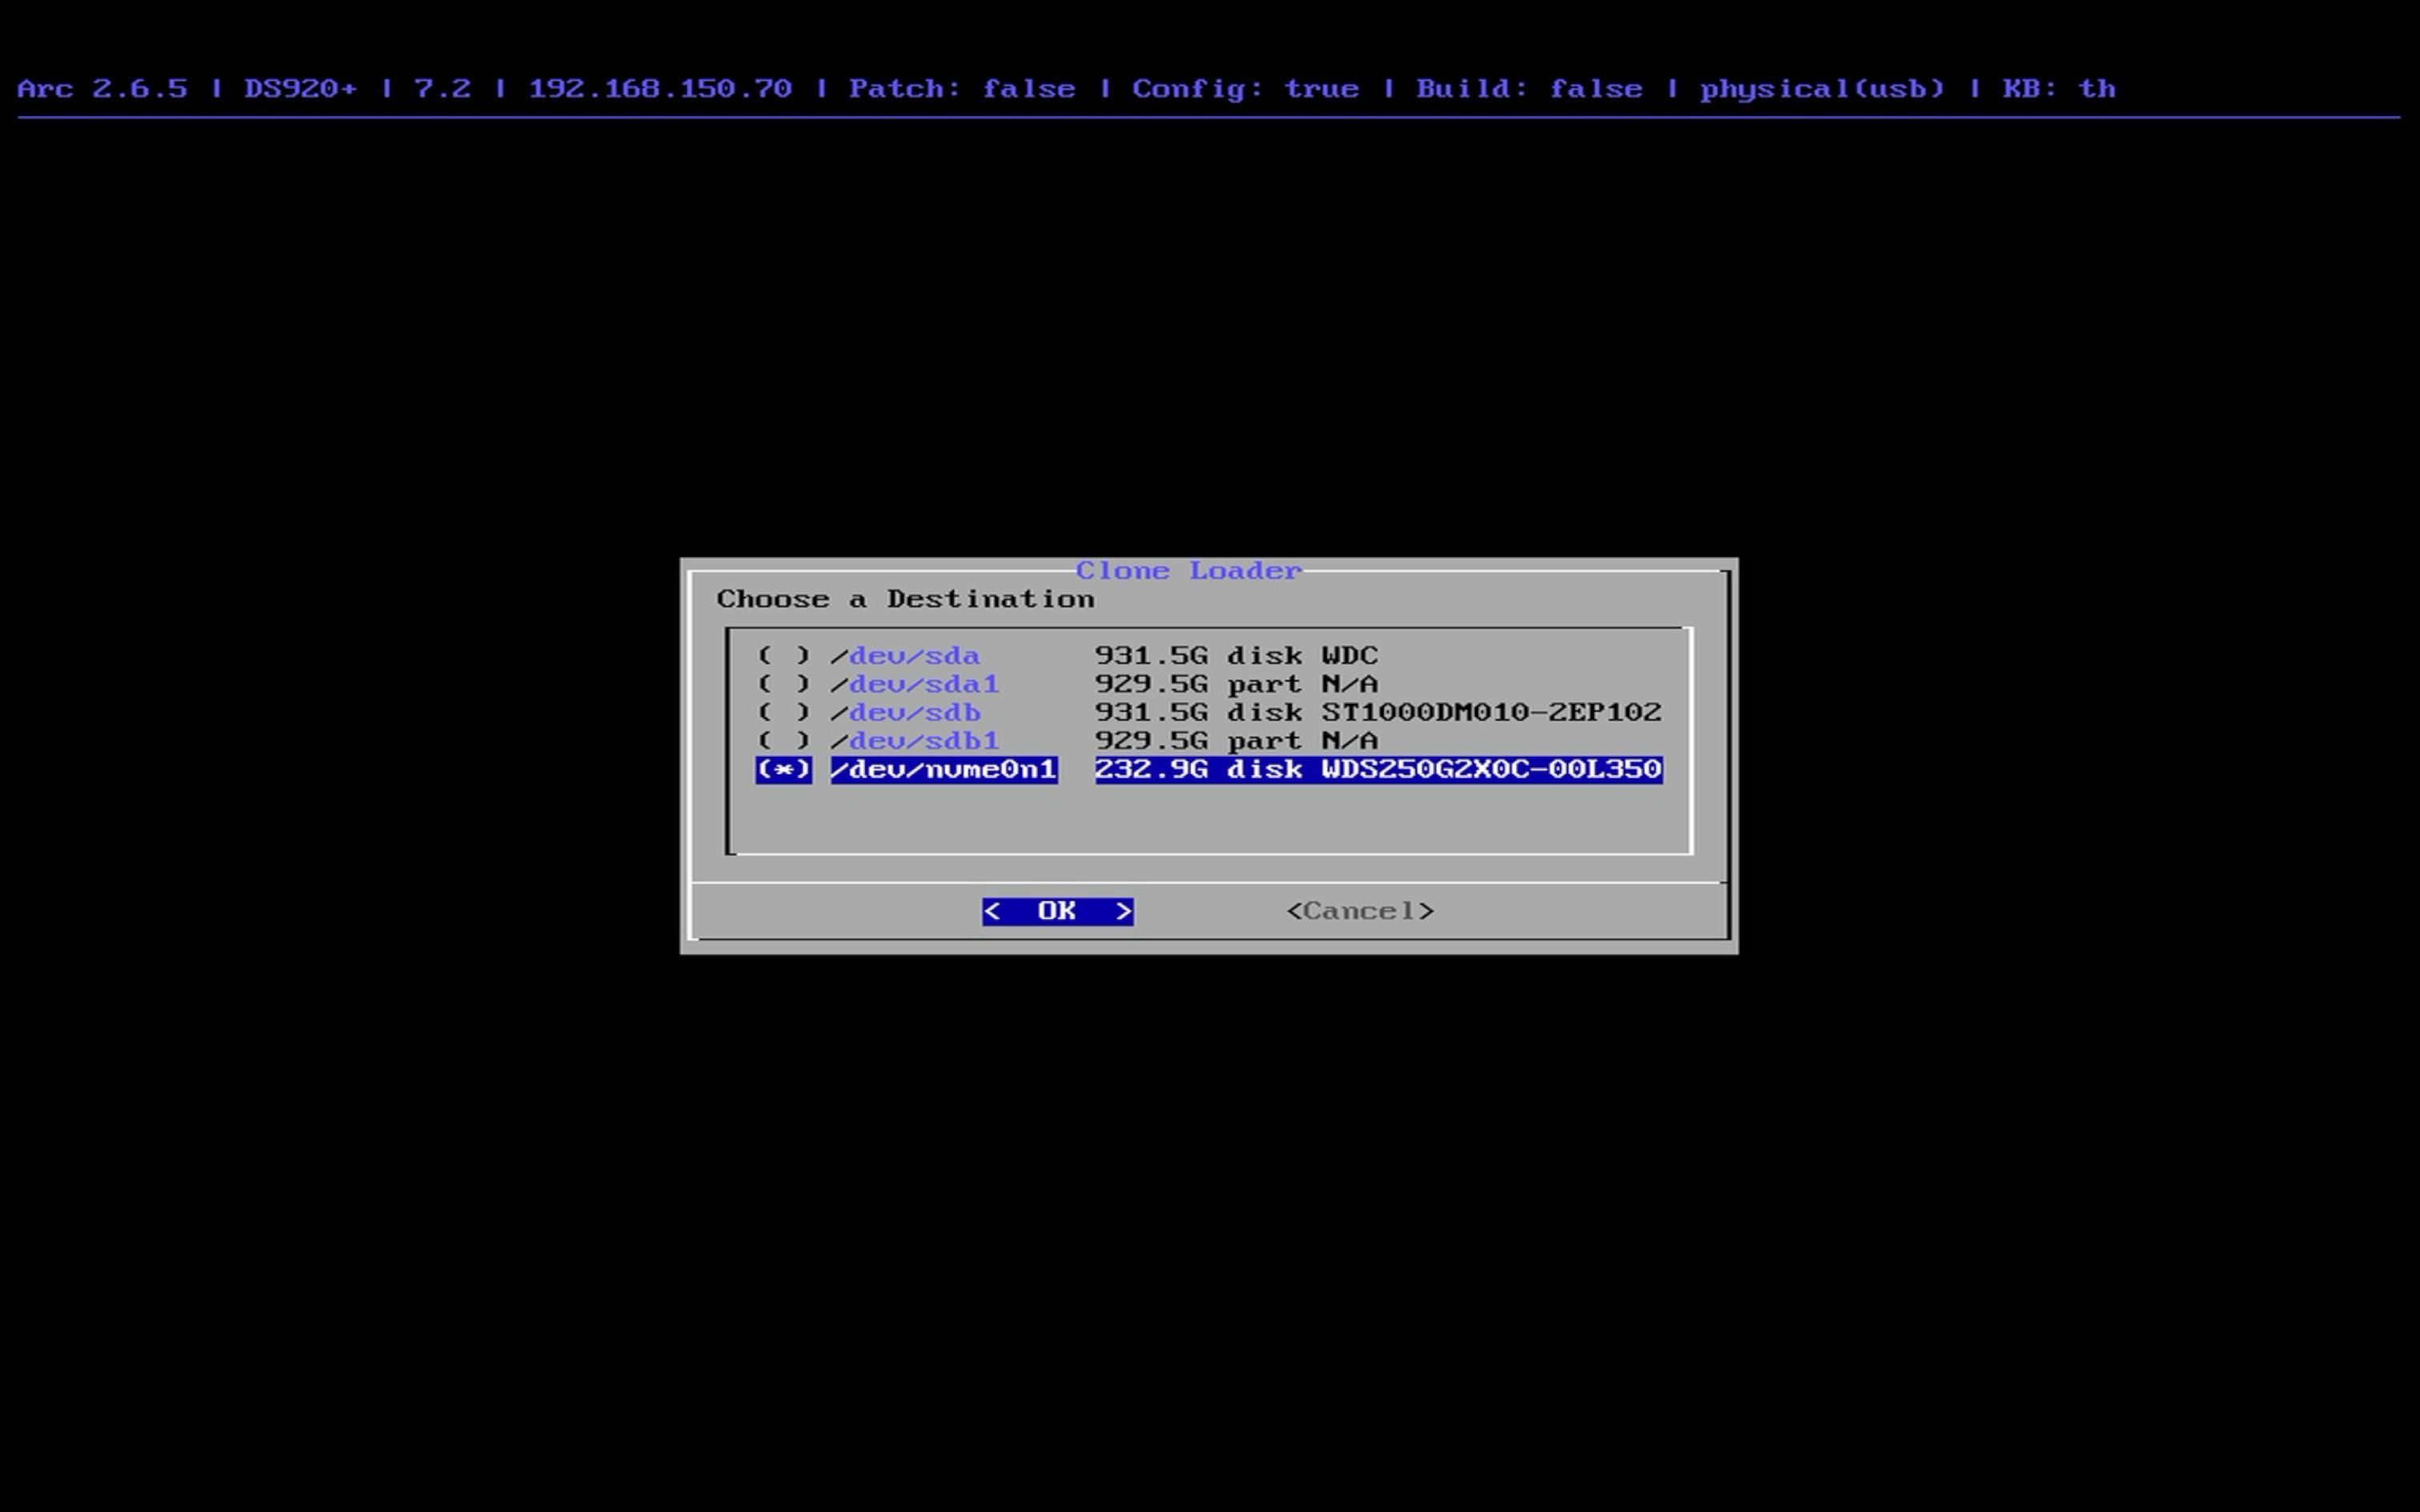Click the ST1000DM010-2EP102 disk description
This screenshot has height=1512, width=2420.
pos(1490,713)
